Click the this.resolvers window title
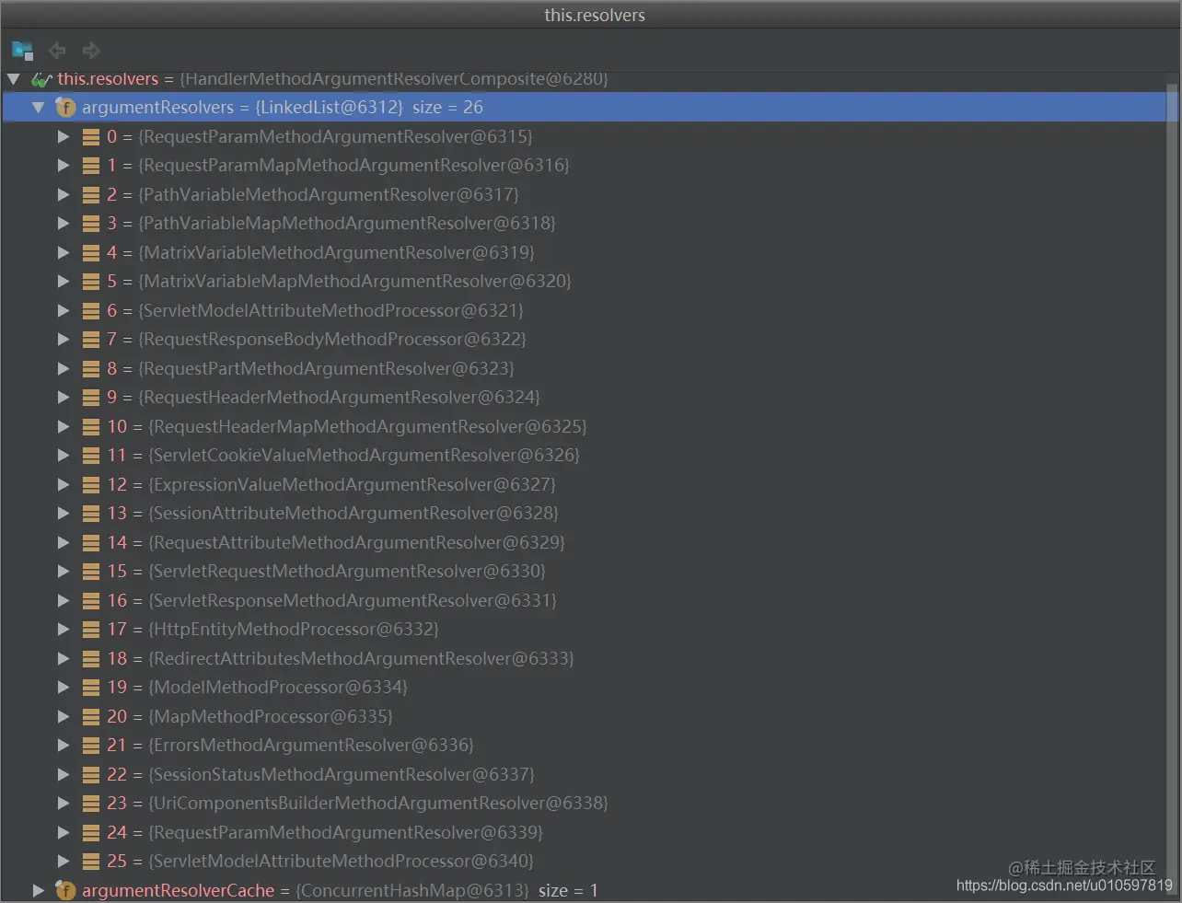Viewport: 1182px width, 903px height. tap(595, 15)
